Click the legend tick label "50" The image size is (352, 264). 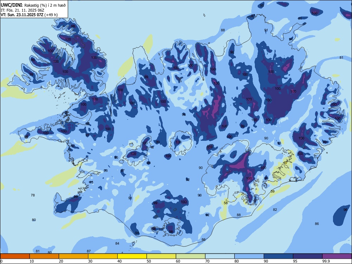149,261
